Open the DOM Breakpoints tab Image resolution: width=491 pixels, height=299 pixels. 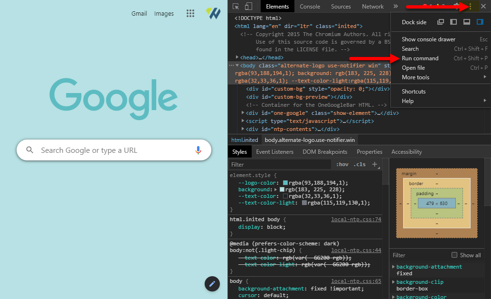[325, 152]
